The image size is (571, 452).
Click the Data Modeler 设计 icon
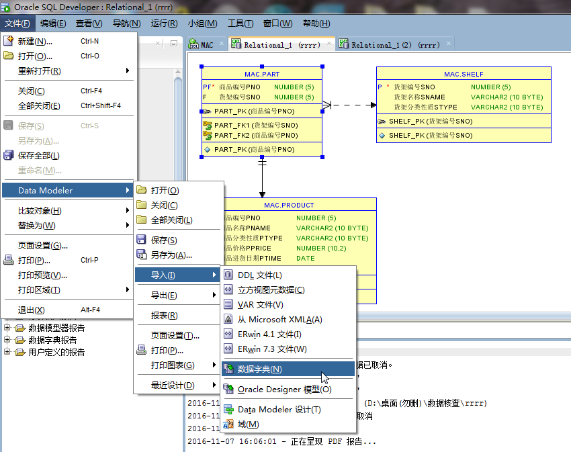[x=228, y=410]
